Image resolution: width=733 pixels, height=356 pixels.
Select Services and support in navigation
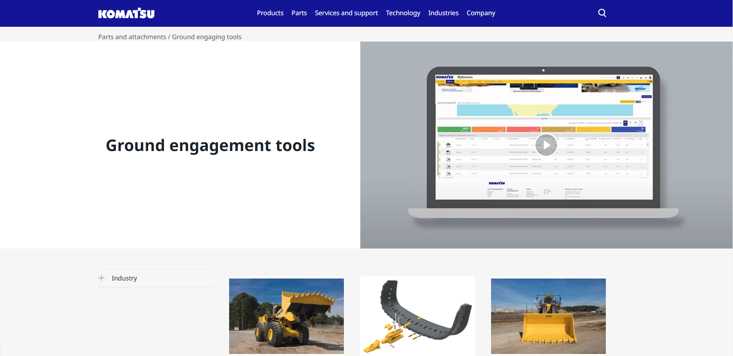click(346, 13)
